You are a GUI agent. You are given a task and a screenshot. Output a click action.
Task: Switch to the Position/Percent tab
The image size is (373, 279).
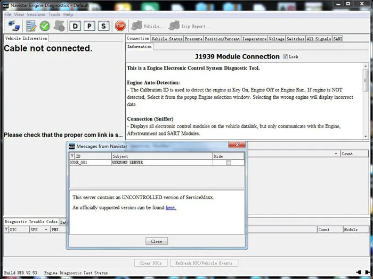(222, 39)
